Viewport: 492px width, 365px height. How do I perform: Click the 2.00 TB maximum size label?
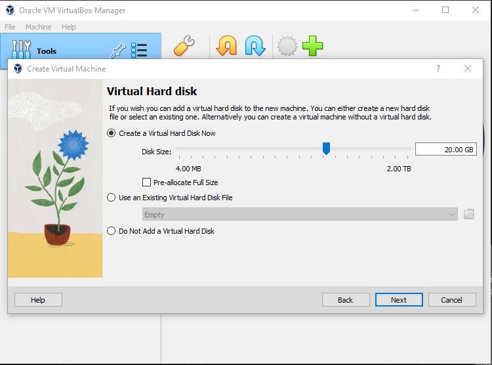399,169
